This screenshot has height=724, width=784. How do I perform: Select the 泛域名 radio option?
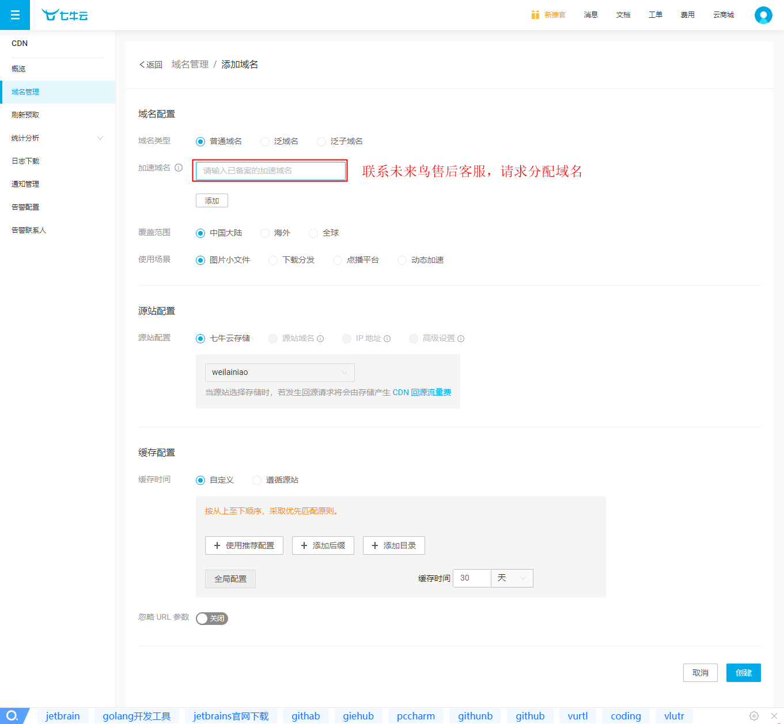[265, 142]
